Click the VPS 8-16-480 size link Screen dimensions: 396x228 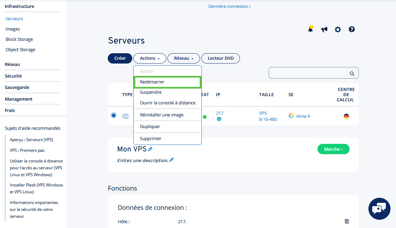268,116
